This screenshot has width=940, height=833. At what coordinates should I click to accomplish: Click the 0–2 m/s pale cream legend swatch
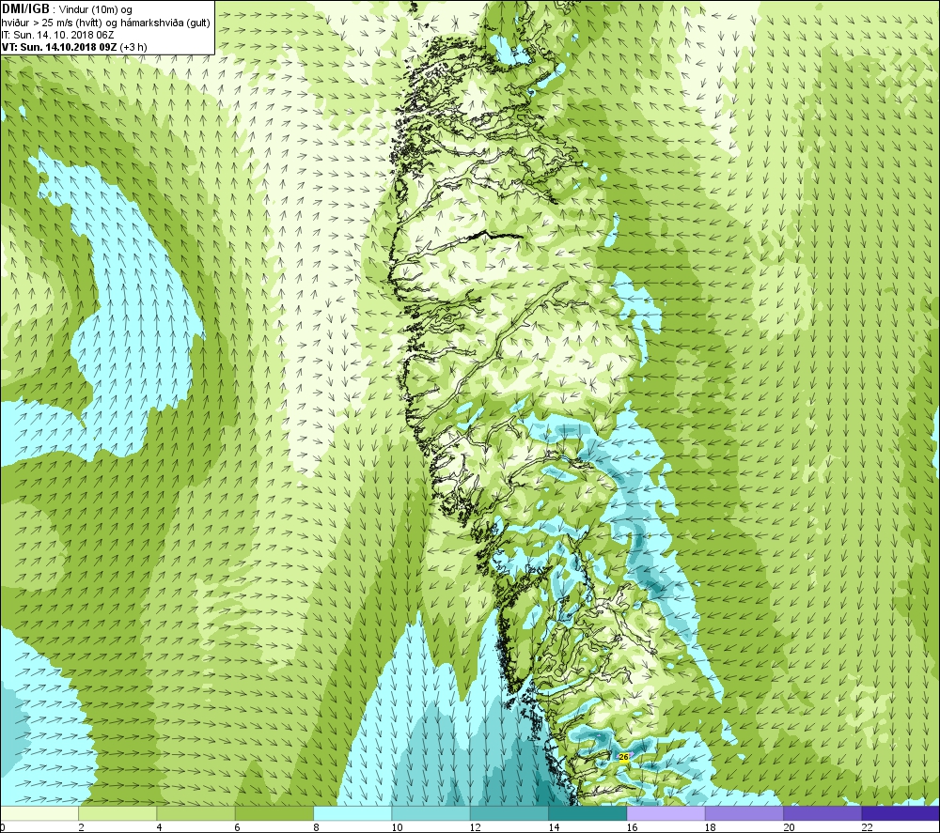pos(39,813)
